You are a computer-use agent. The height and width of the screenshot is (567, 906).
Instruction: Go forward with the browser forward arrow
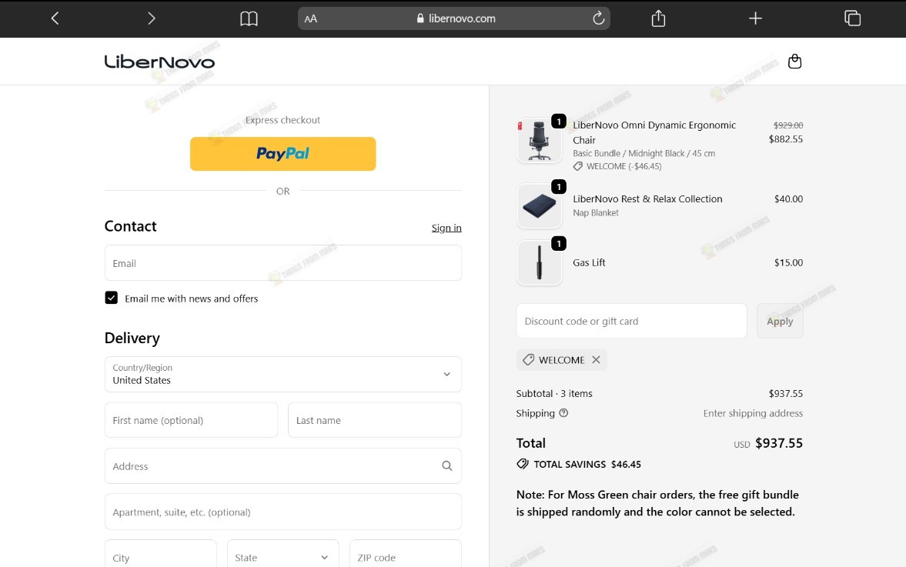click(152, 18)
